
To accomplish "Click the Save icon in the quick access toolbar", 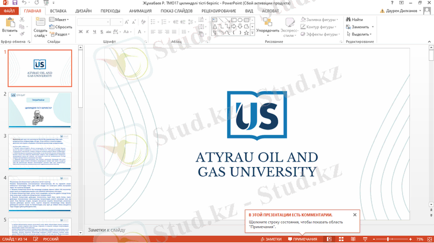I will point(15,3).
